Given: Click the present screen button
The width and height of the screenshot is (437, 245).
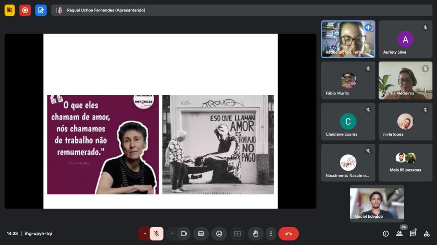Looking at the screenshot, I should pyautogui.click(x=237, y=234).
